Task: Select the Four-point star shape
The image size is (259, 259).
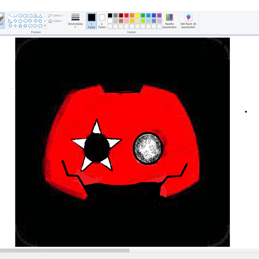Action: click(15, 26)
